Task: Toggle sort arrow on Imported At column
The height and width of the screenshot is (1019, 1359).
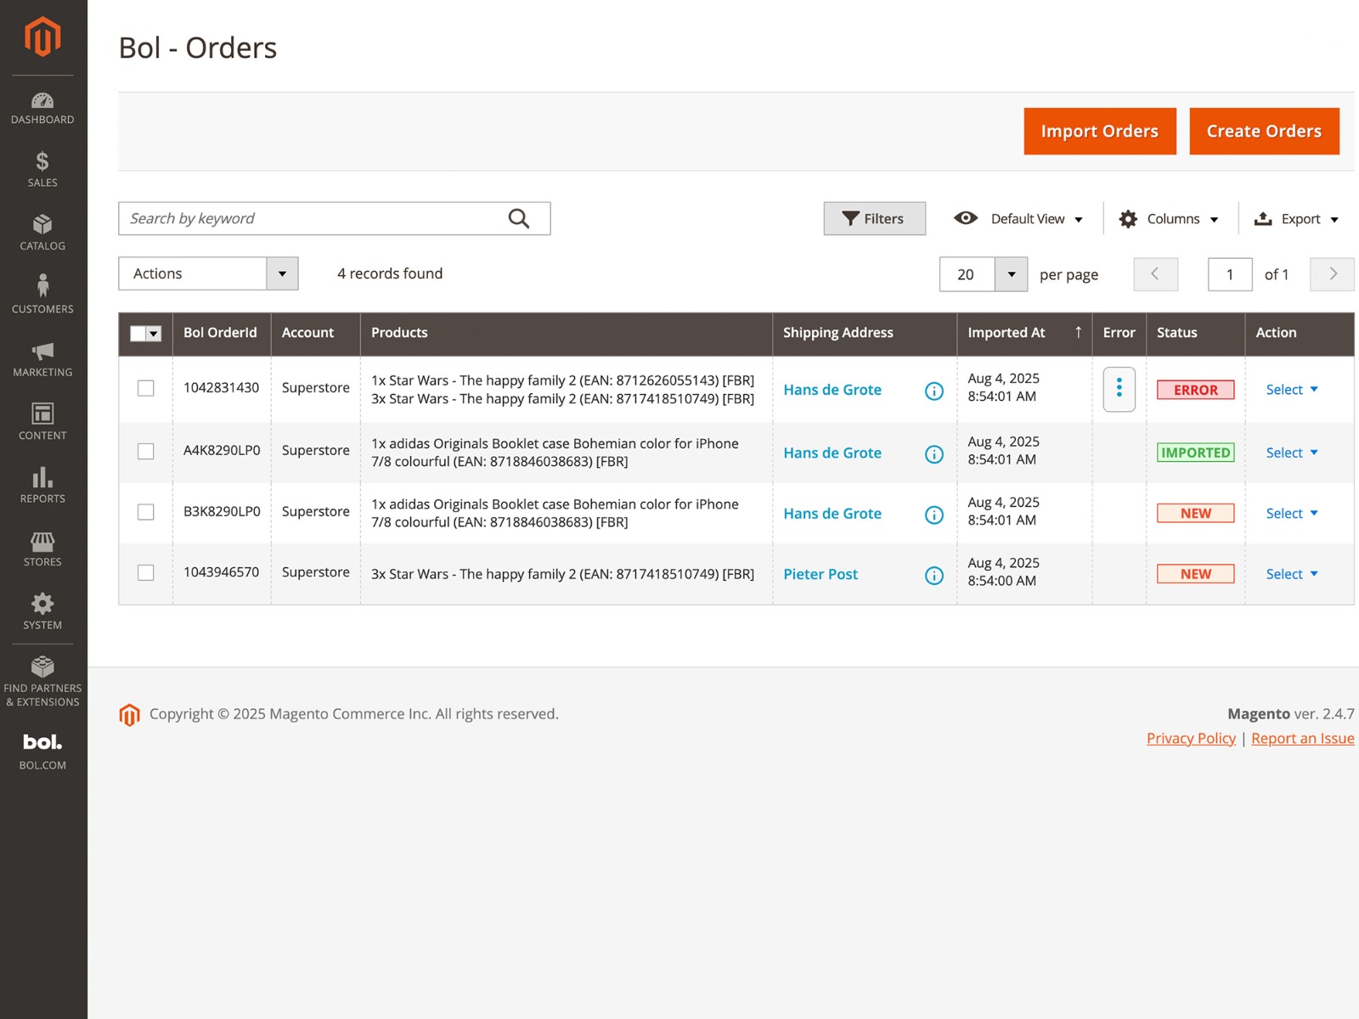Action: (x=1078, y=332)
